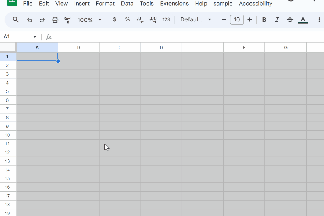Click cell F2
Image resolution: width=324 pixels, height=216 pixels.
click(x=244, y=66)
